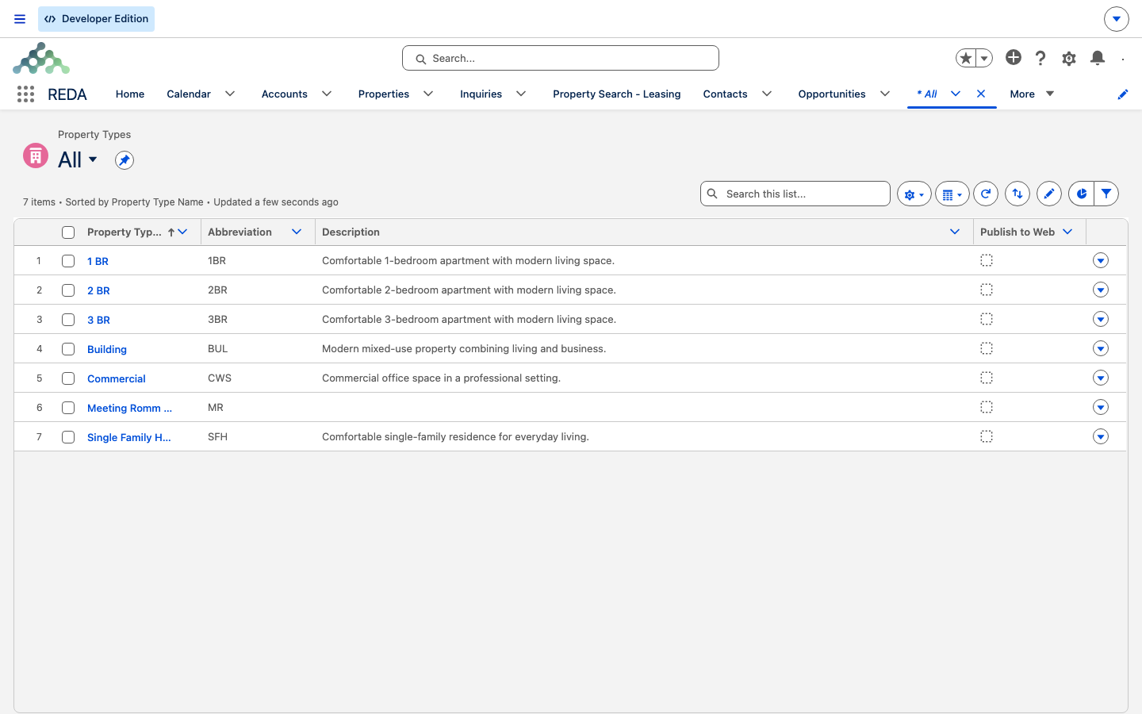Toggle the select-all rows checkbox
This screenshot has width=1142, height=714.
pos(68,232)
